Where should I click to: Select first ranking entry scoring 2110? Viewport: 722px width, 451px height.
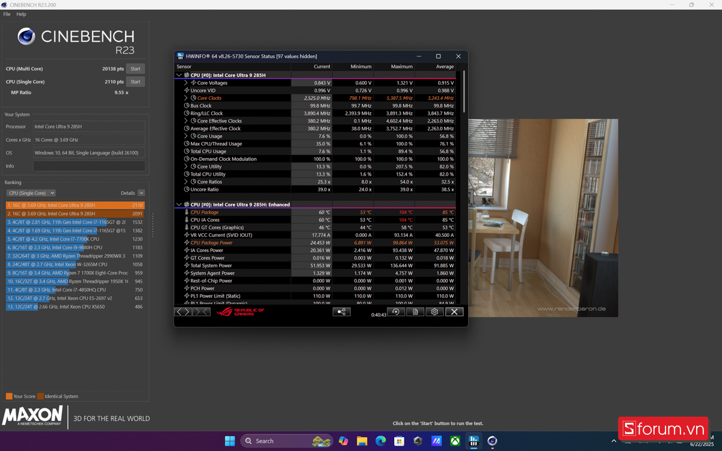pyautogui.click(x=75, y=205)
